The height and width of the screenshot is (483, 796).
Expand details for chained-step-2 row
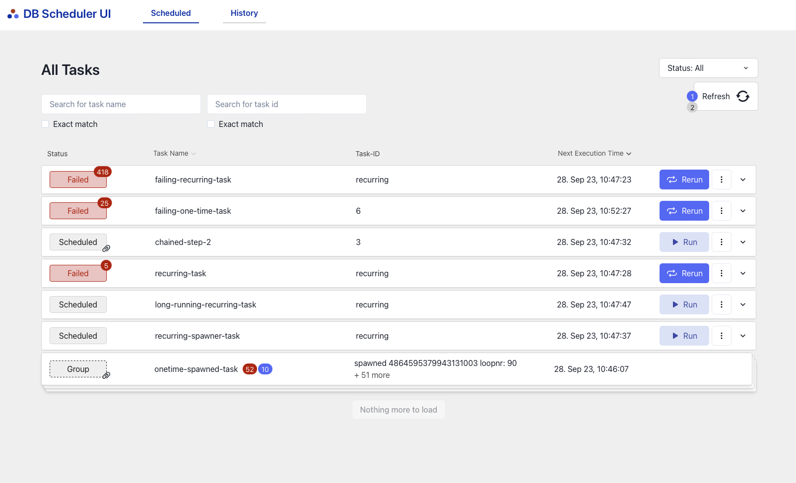(x=743, y=242)
